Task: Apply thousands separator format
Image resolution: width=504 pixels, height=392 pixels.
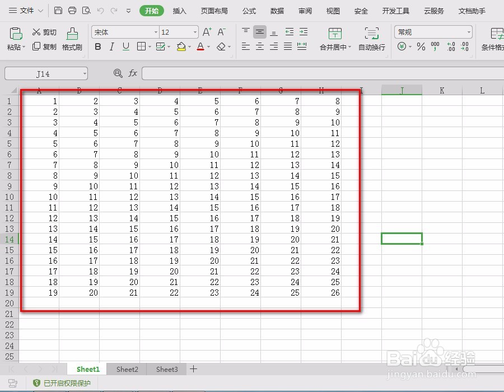Action: [435, 46]
